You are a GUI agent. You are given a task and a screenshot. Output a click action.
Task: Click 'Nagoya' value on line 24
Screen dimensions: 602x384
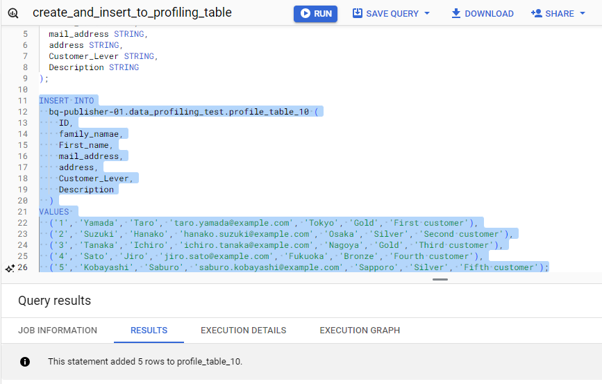(344, 245)
